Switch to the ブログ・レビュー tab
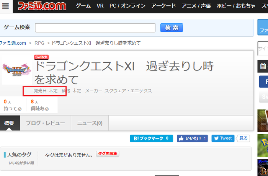Viewport: 268px width, 176px height. point(45,123)
